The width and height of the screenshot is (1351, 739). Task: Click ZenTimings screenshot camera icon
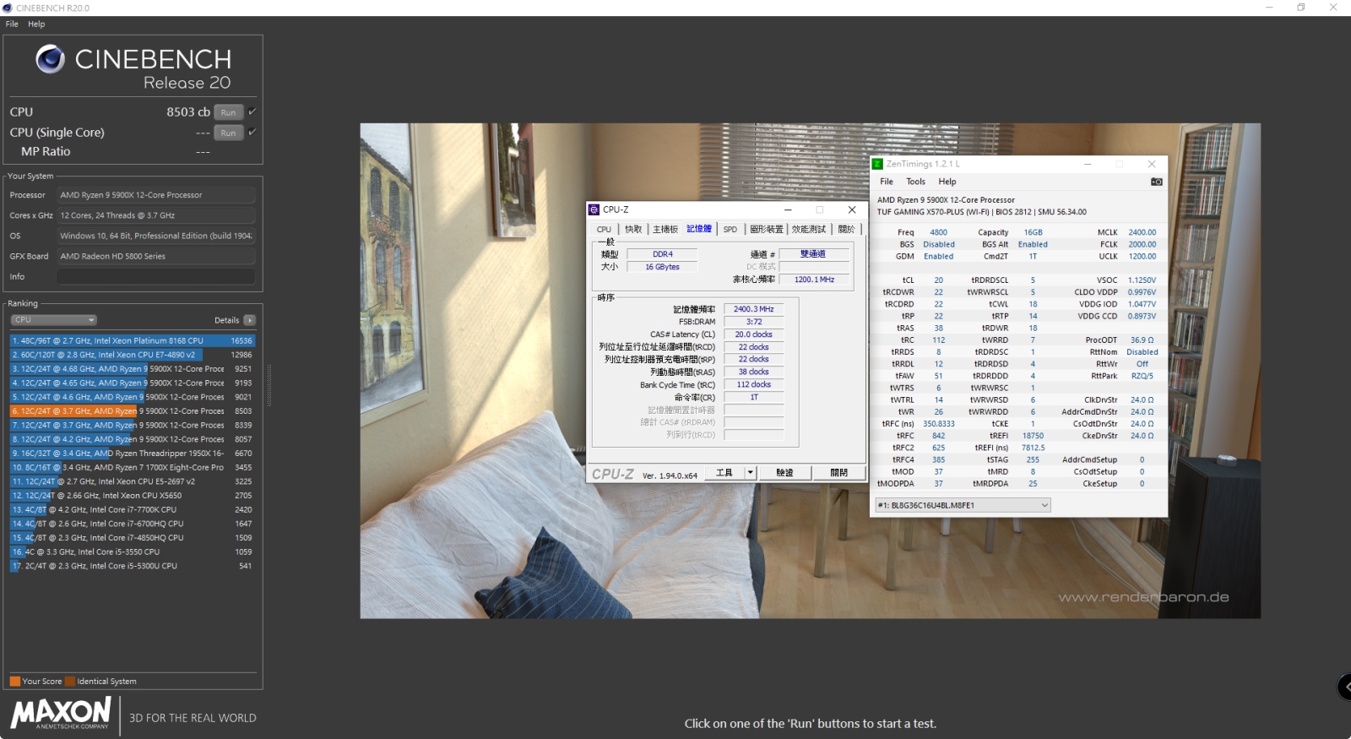1156,182
